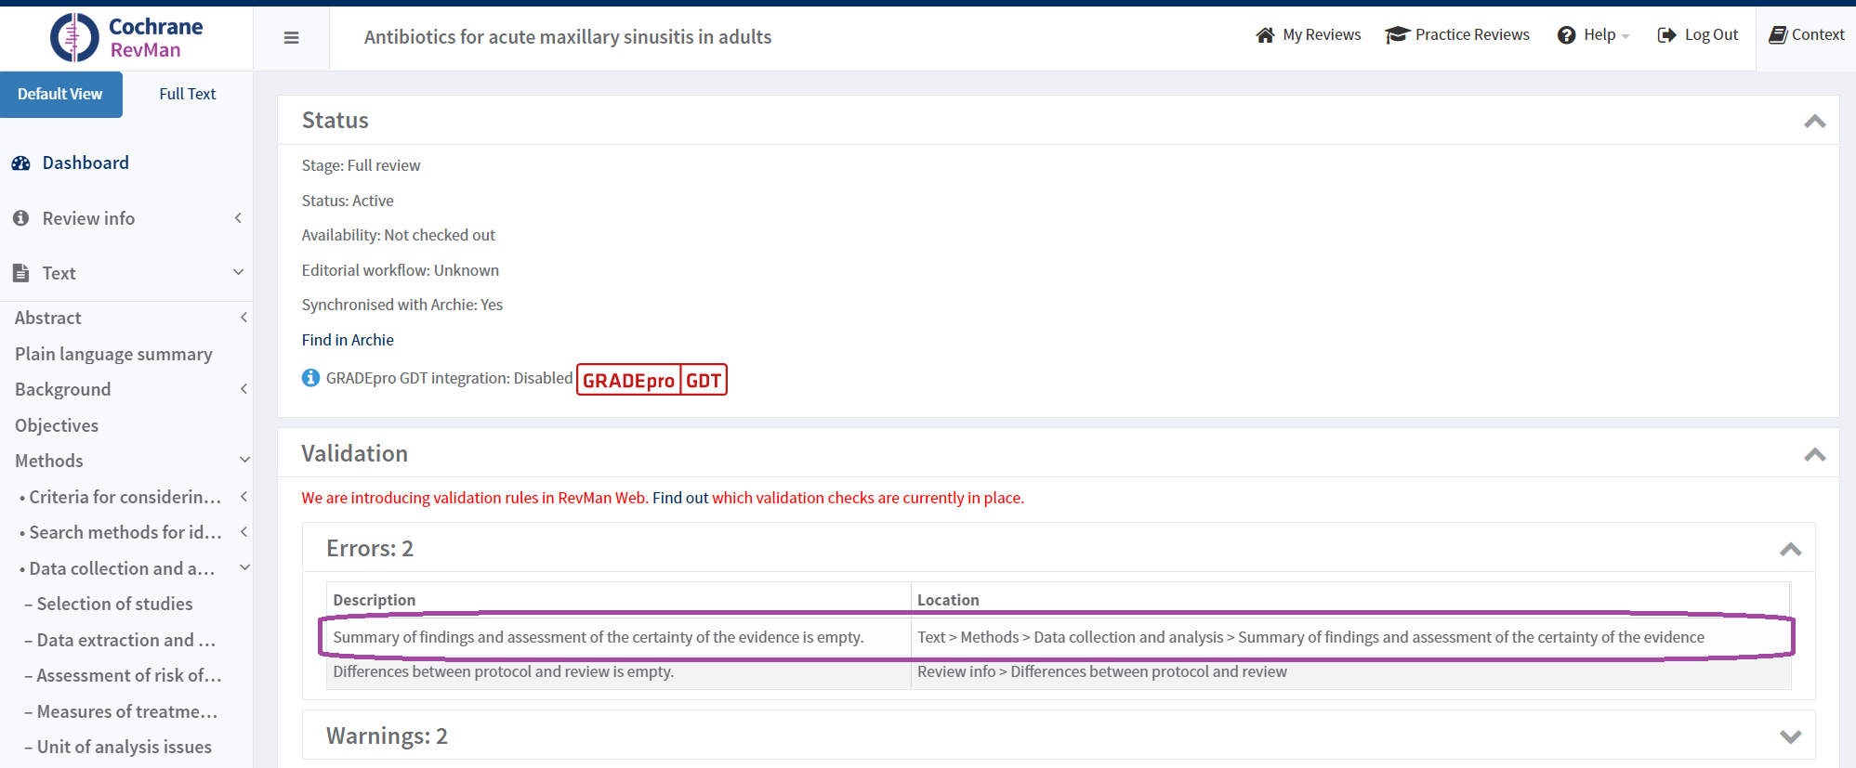Open Practice Reviews in the top bar
1856x768 pixels.
pos(1456,35)
